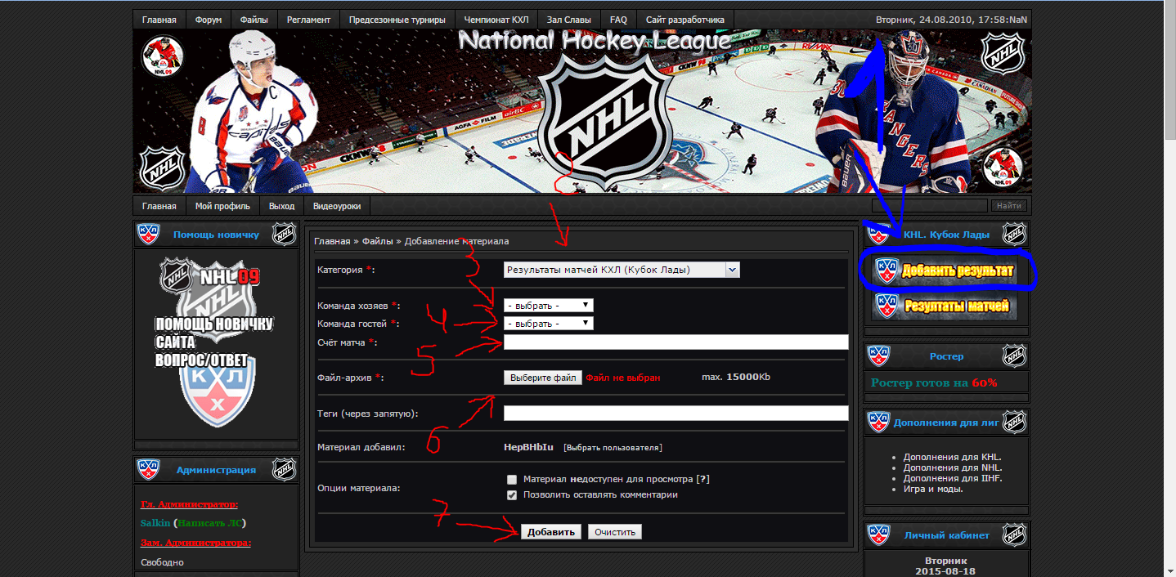This screenshot has height=577, width=1176.
Task: Open Главная in the top navigation
Action: (159, 20)
